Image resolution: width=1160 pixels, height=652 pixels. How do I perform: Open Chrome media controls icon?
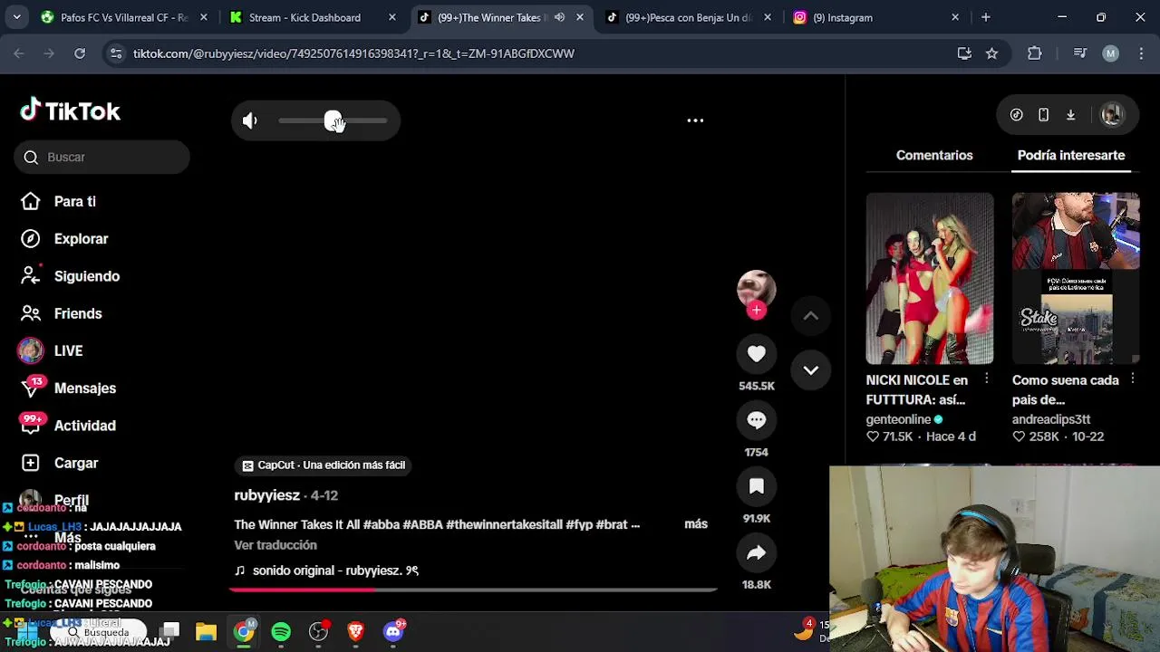tap(1079, 53)
